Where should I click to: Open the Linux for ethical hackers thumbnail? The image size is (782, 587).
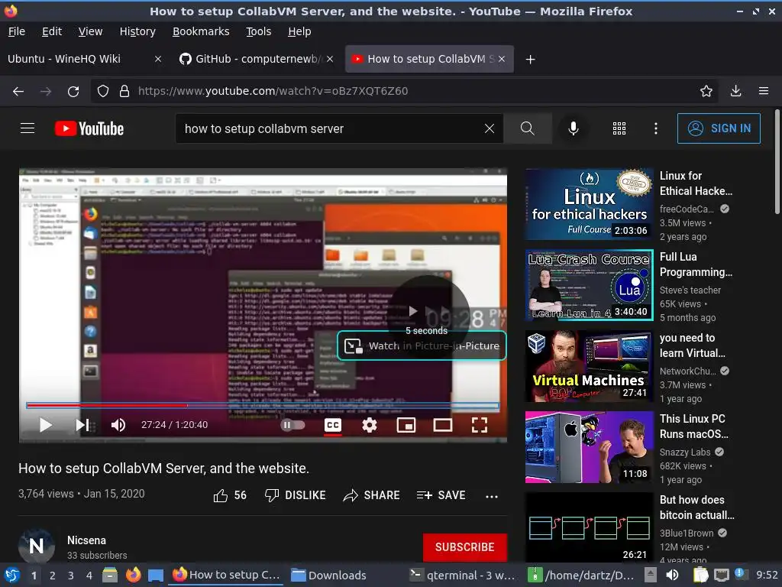(589, 204)
